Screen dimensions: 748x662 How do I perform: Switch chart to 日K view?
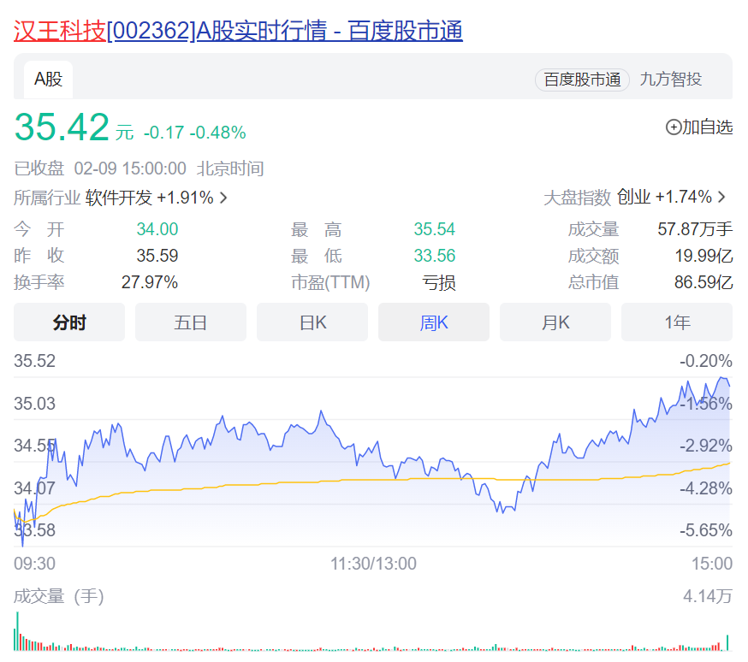tap(312, 322)
